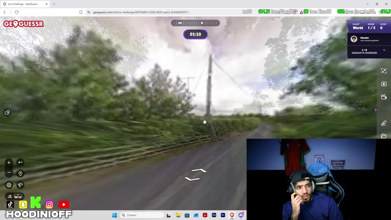Open the folder icon in the right sidebar
Screen dimensions: 391x220
(384, 136)
